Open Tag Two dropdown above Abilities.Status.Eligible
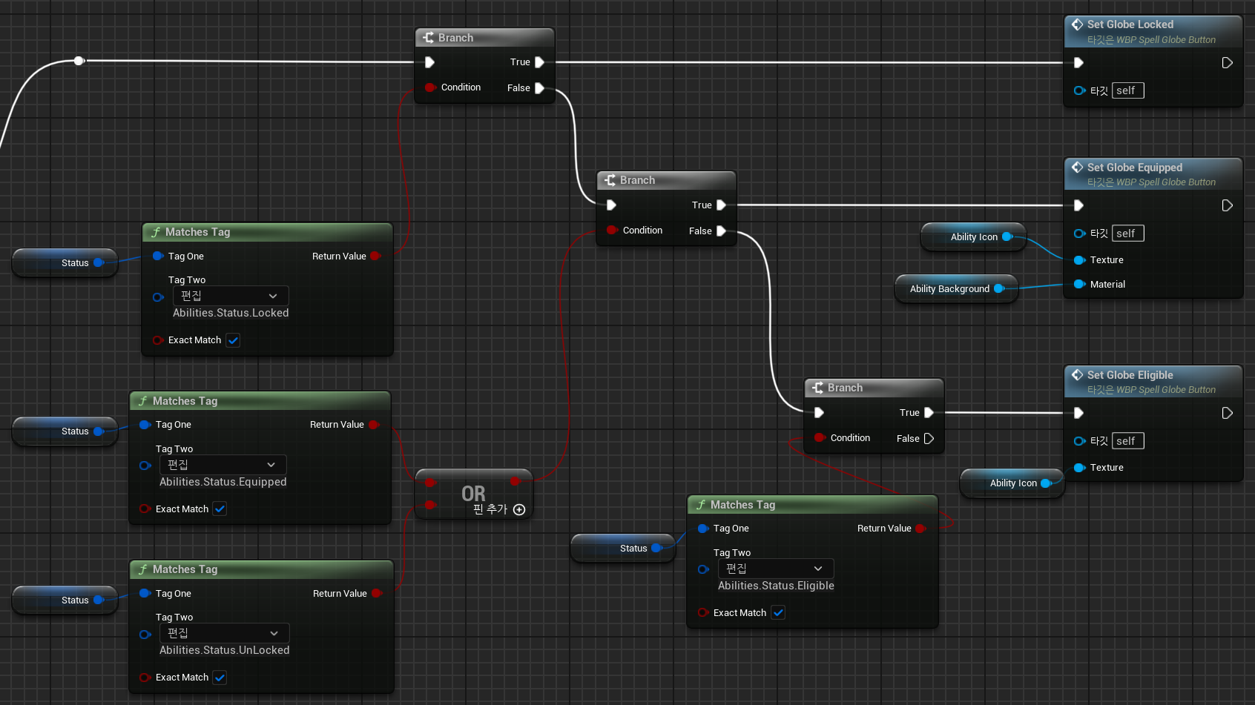This screenshot has width=1255, height=705. click(x=776, y=569)
